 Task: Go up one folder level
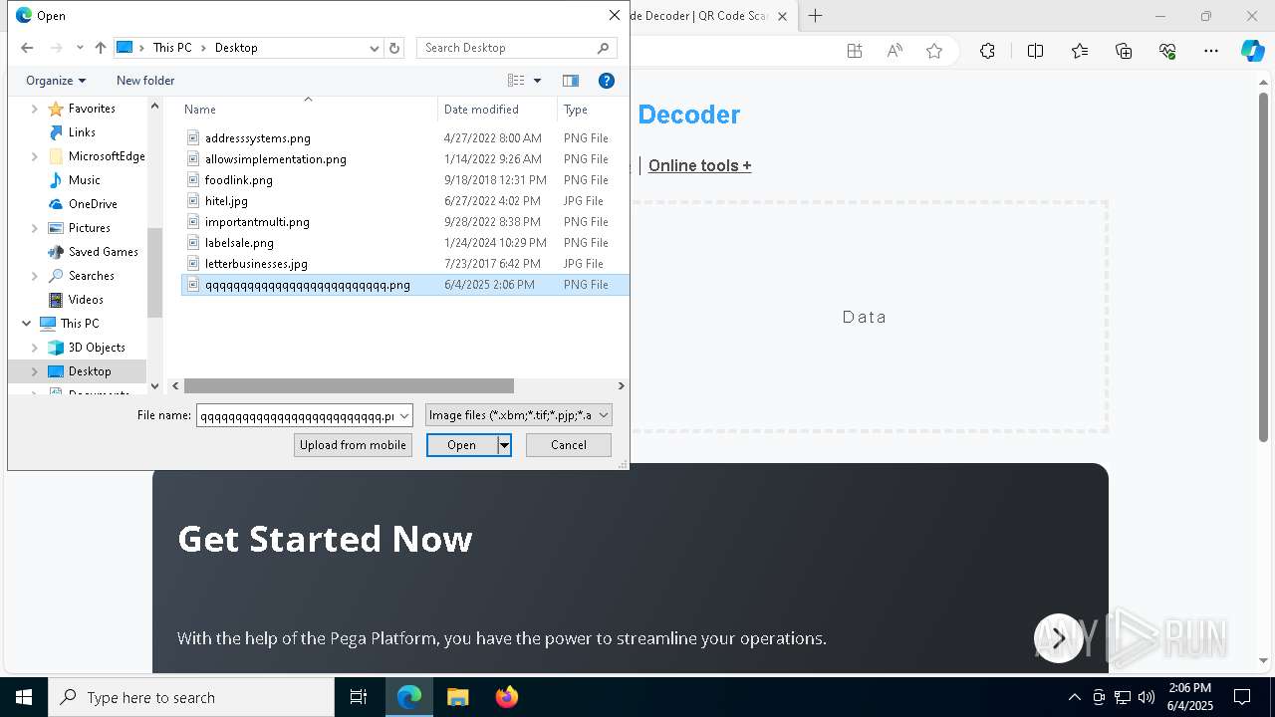click(x=100, y=48)
